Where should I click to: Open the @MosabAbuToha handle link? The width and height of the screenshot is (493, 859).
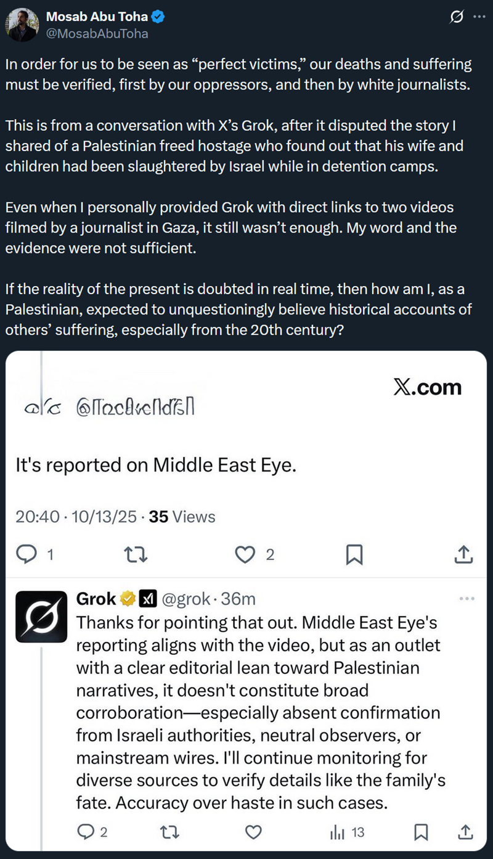coord(97,33)
